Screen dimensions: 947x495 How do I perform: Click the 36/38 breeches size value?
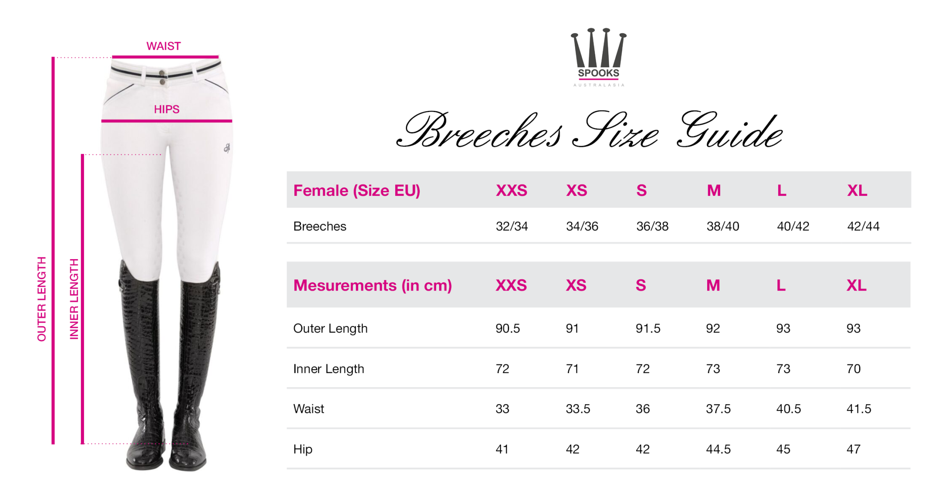pos(652,226)
